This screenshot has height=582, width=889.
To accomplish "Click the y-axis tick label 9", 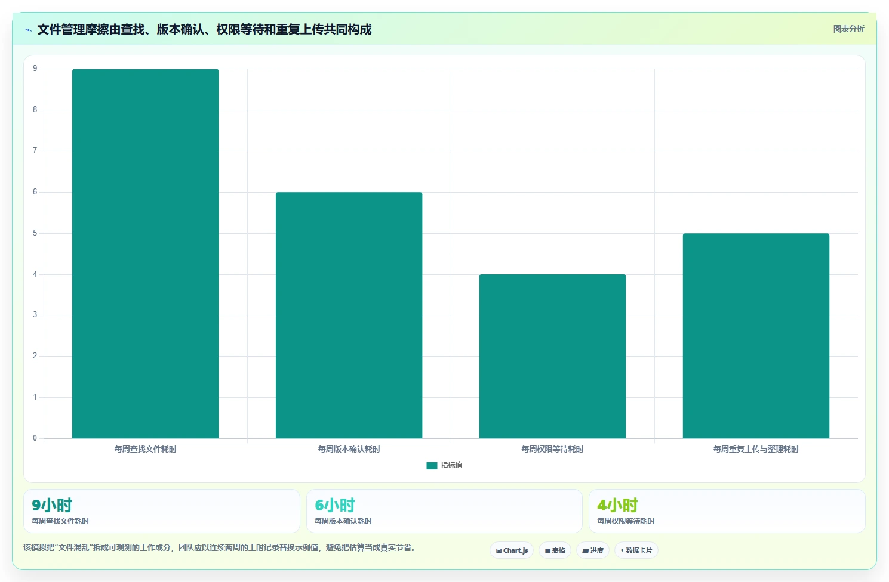I will [35, 69].
